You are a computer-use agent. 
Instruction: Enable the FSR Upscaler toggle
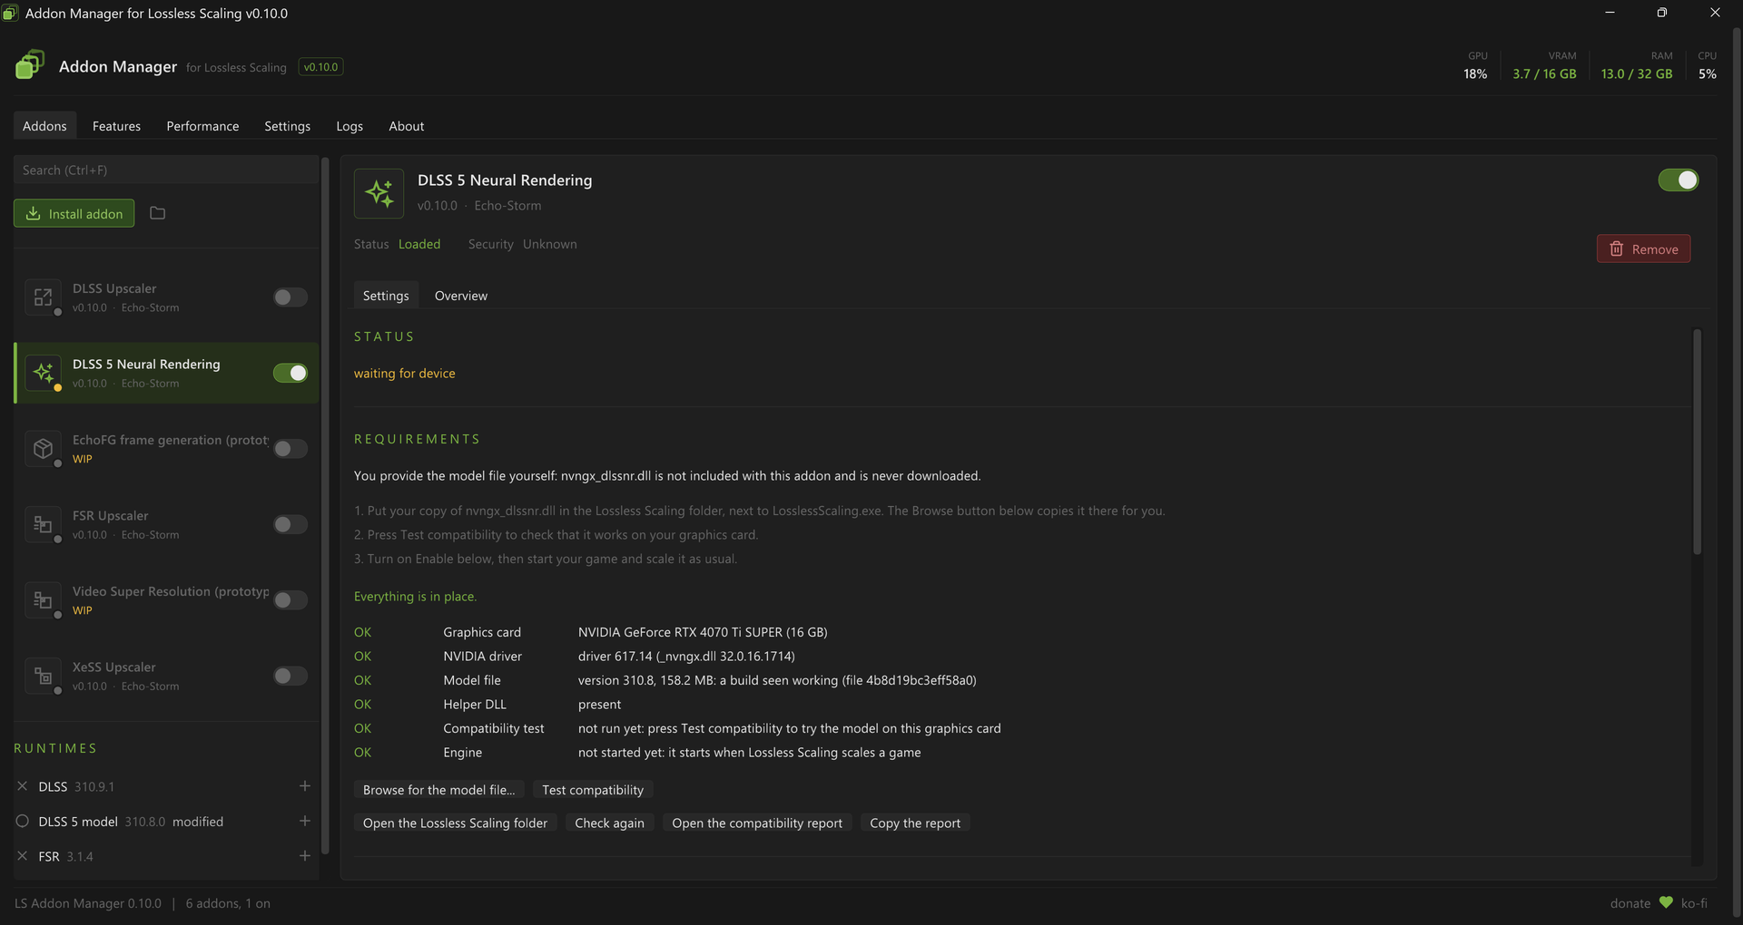(290, 524)
